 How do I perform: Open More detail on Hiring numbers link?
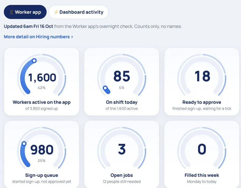click(x=38, y=37)
